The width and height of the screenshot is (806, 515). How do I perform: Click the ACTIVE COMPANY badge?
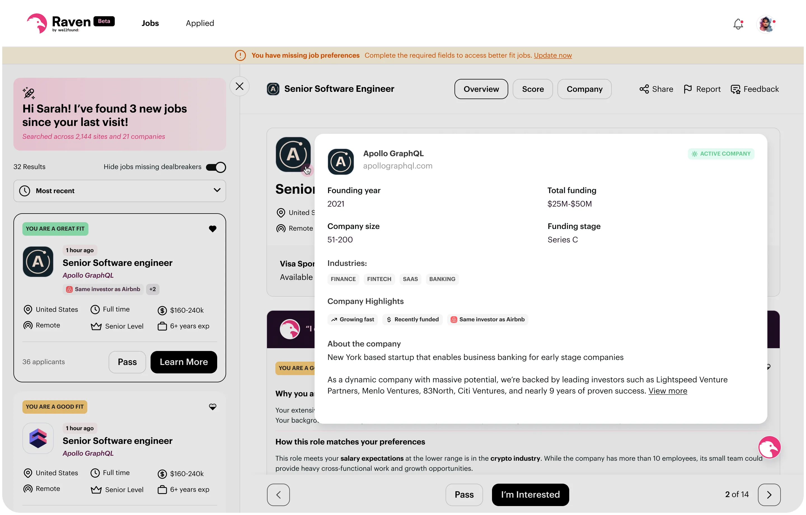coord(721,154)
